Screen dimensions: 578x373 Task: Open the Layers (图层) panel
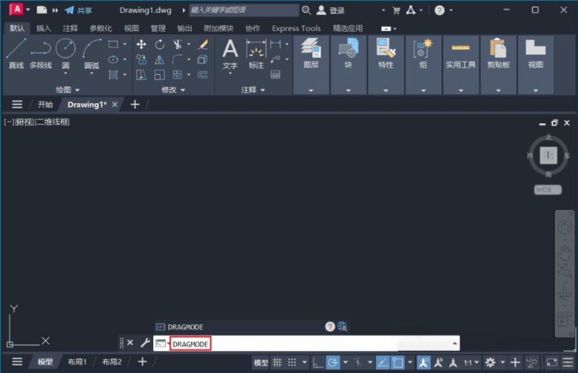[x=311, y=65]
